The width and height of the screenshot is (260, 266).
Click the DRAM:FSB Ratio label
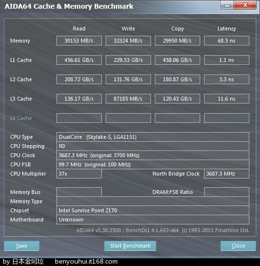pos(173,192)
